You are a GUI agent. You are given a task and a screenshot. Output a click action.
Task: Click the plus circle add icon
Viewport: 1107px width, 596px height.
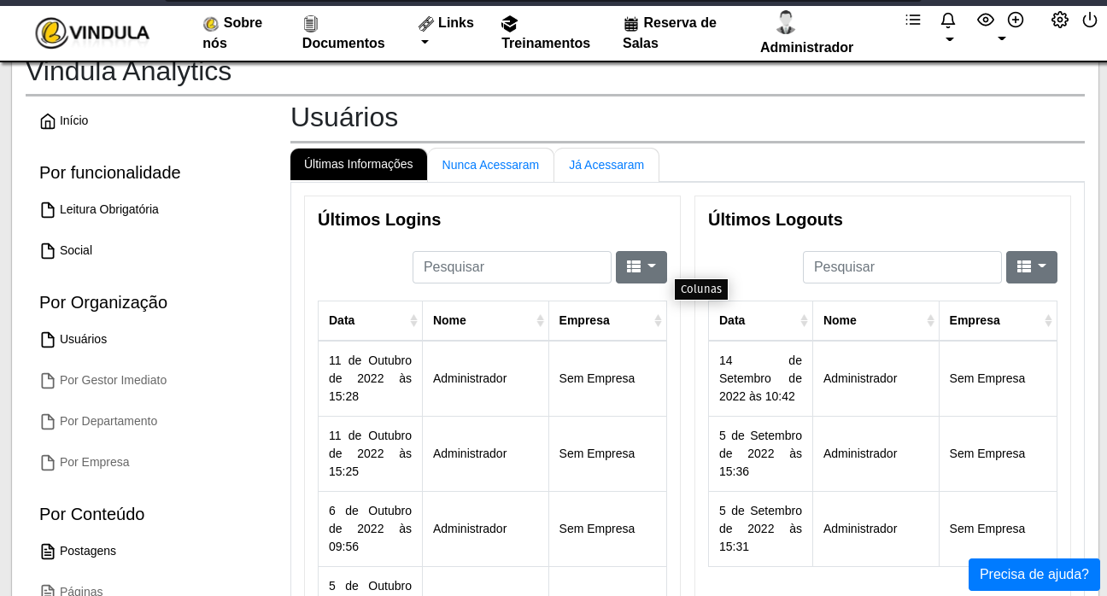coord(1016,20)
